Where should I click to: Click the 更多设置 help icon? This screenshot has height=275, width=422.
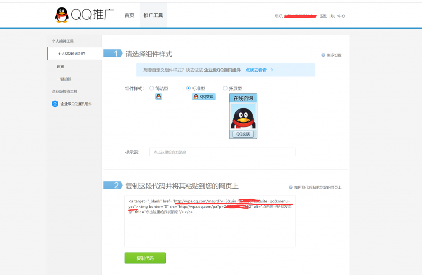pos(323,55)
